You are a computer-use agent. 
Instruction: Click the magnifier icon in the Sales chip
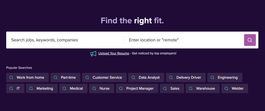pyautogui.click(x=165, y=89)
